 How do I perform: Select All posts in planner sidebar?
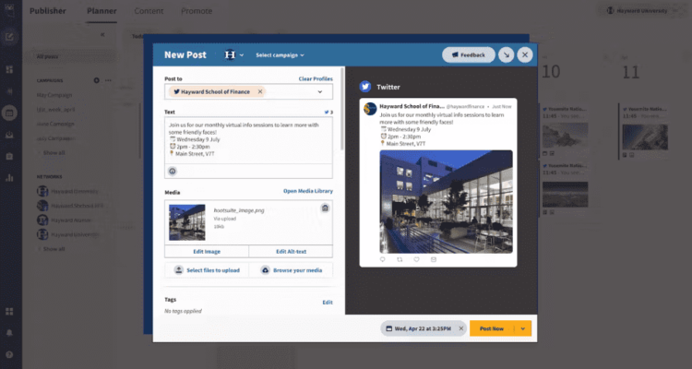(47, 56)
